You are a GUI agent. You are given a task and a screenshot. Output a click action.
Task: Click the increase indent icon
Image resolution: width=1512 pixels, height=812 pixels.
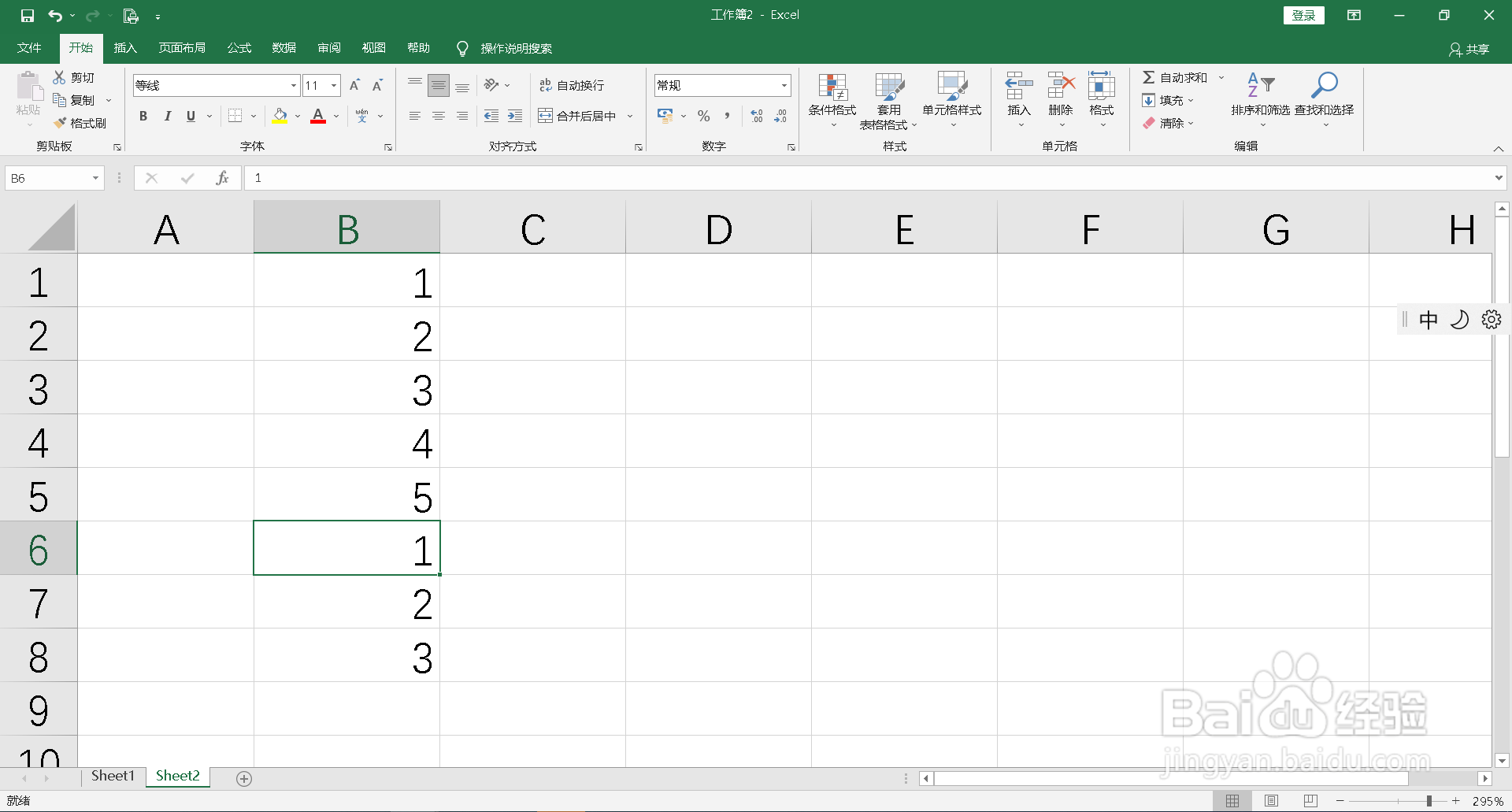pyautogui.click(x=515, y=116)
